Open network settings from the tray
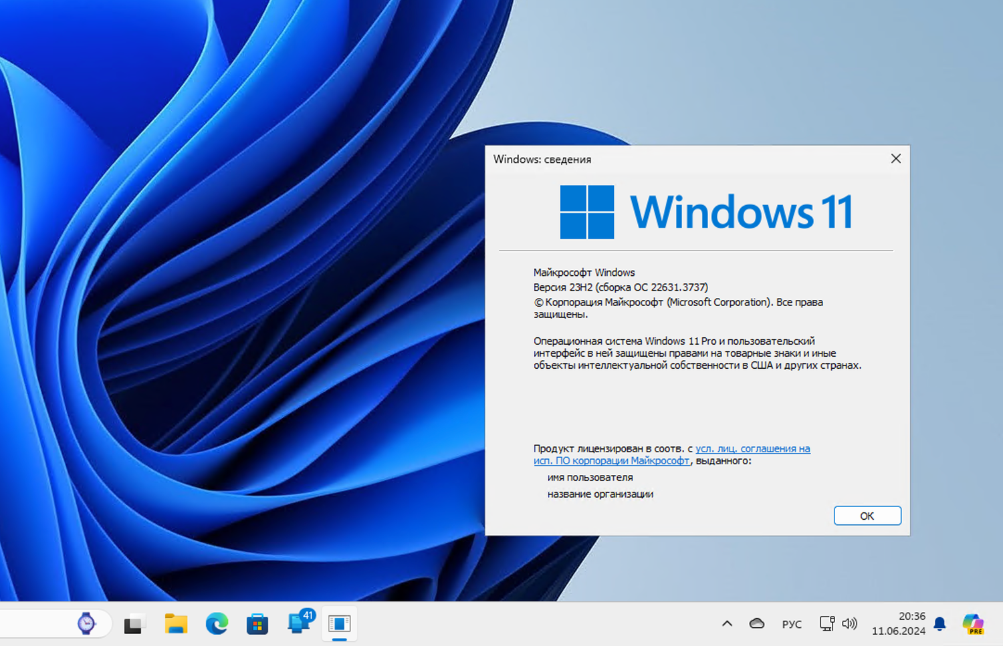1003x646 pixels. (826, 623)
